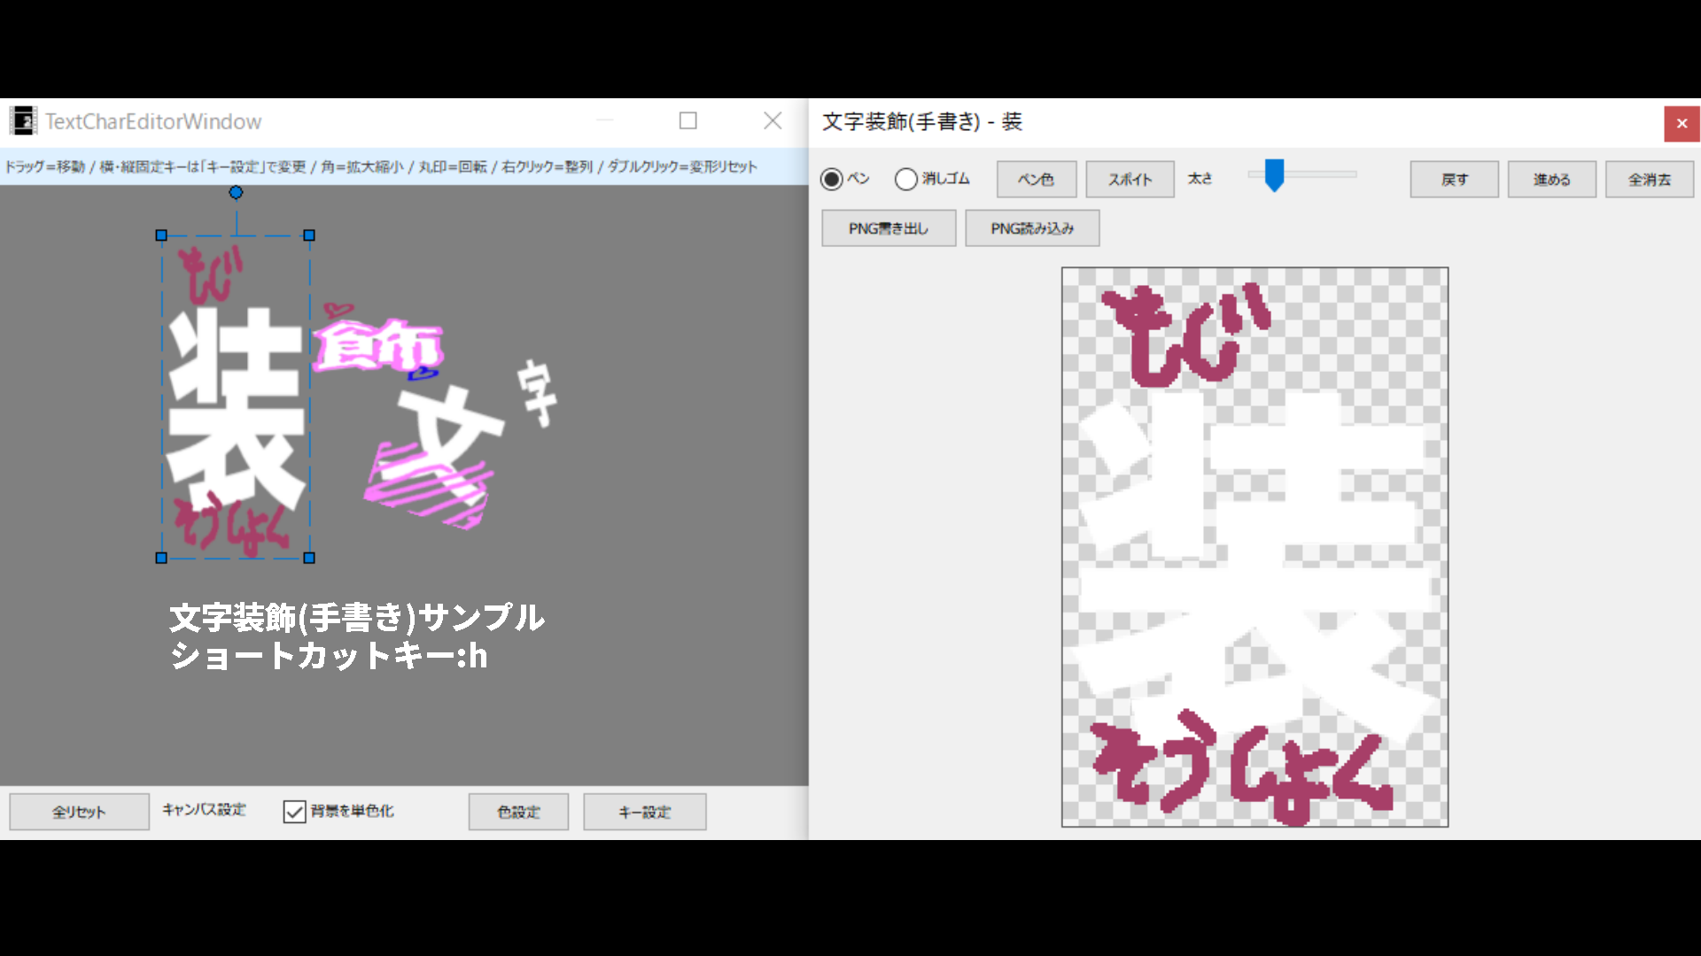The image size is (1701, 956).
Task: Select the pink 飾 character on canvas
Action: pyautogui.click(x=378, y=346)
